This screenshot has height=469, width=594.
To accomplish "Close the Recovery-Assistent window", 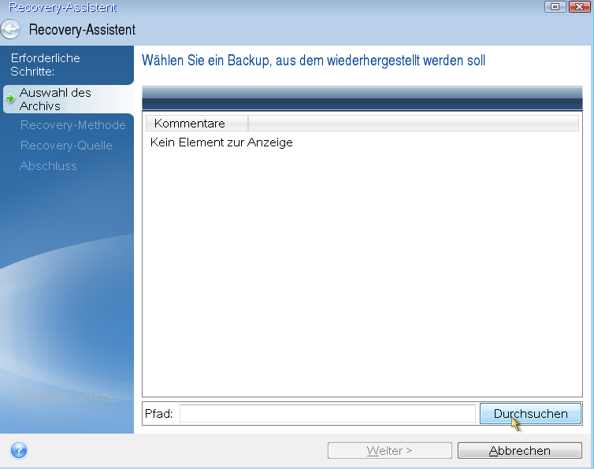I will pos(579,6).
